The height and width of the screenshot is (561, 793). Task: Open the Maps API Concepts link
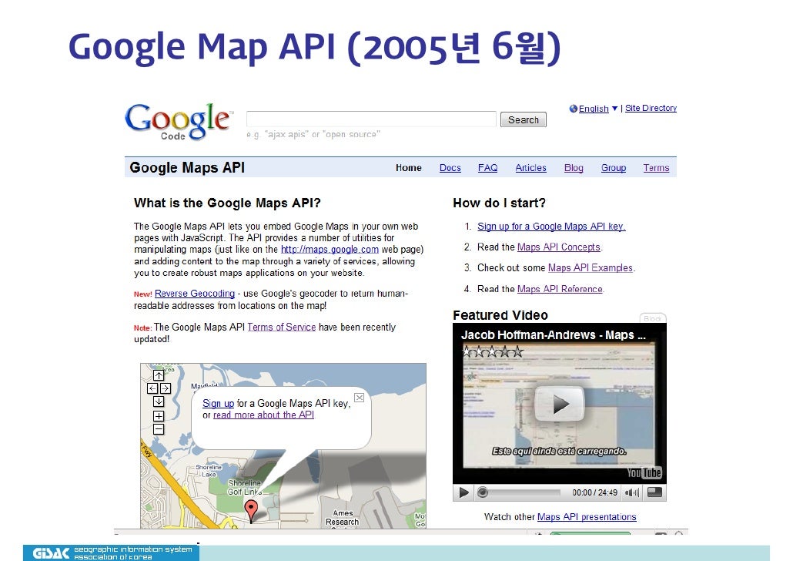point(559,247)
